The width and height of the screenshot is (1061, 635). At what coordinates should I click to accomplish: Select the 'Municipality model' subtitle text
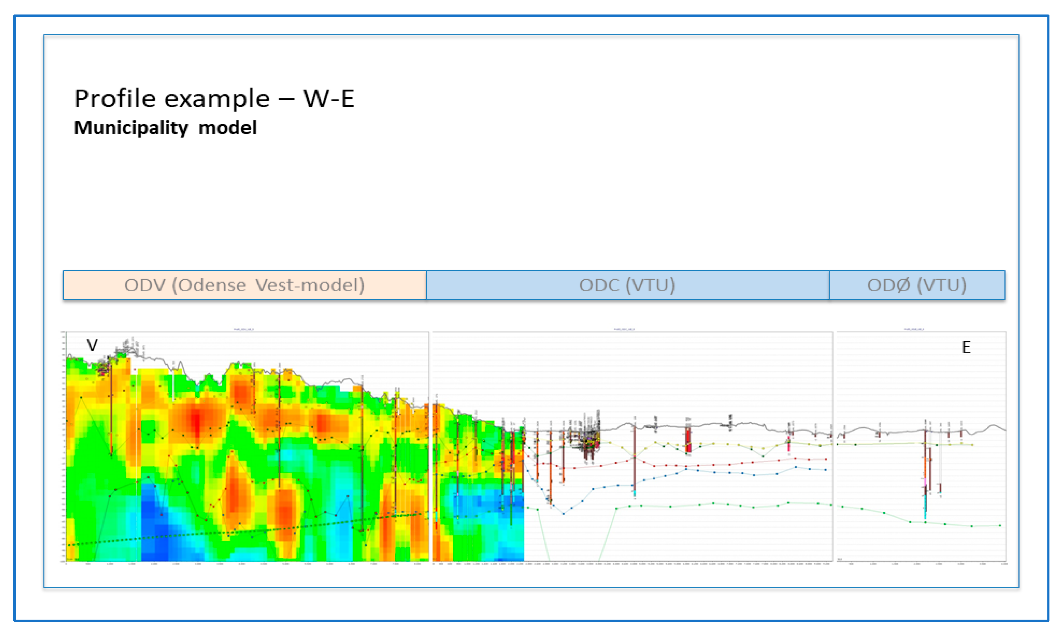[x=165, y=128]
